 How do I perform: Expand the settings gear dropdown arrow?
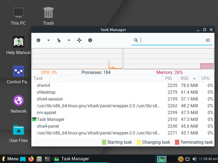click(48, 40)
